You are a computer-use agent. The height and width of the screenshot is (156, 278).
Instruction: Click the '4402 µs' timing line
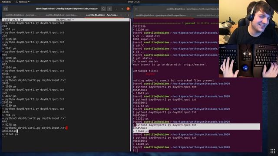9,96
